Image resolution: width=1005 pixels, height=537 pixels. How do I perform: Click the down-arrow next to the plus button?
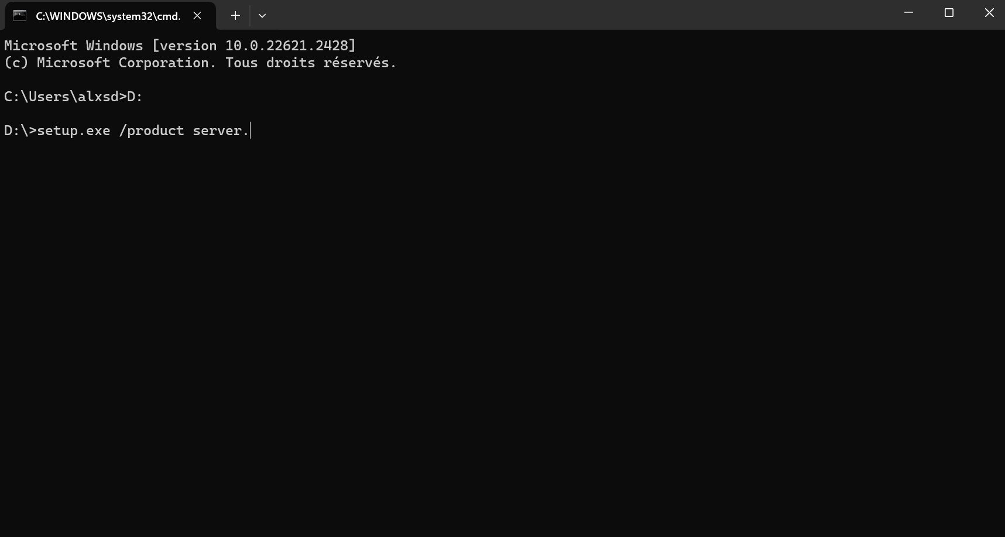coord(262,16)
